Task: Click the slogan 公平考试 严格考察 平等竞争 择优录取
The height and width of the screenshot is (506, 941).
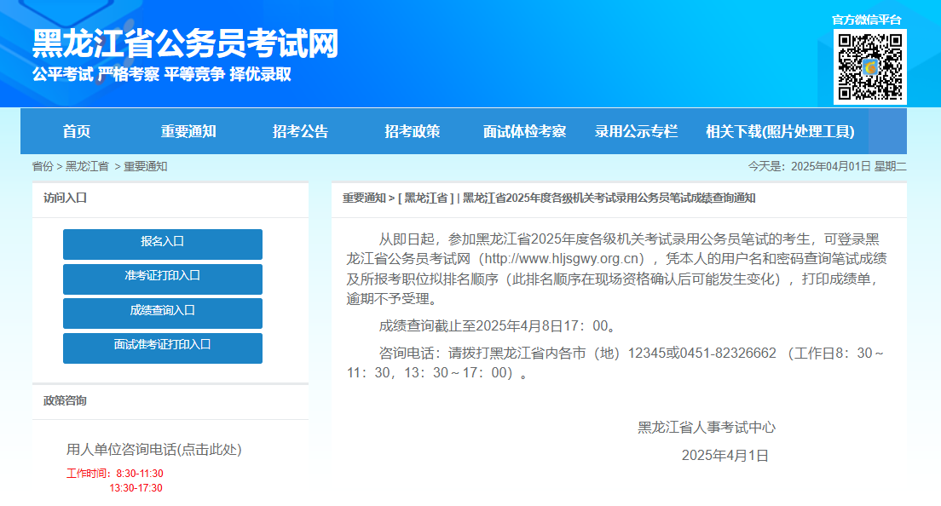Action: [161, 74]
